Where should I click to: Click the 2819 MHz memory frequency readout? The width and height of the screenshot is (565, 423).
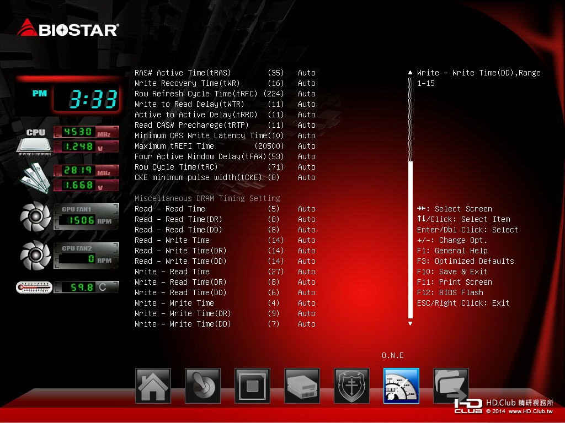87,171
